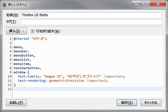Place cursor on empty highlighted line 13
The height and width of the screenshot is (112, 168).
84,89
